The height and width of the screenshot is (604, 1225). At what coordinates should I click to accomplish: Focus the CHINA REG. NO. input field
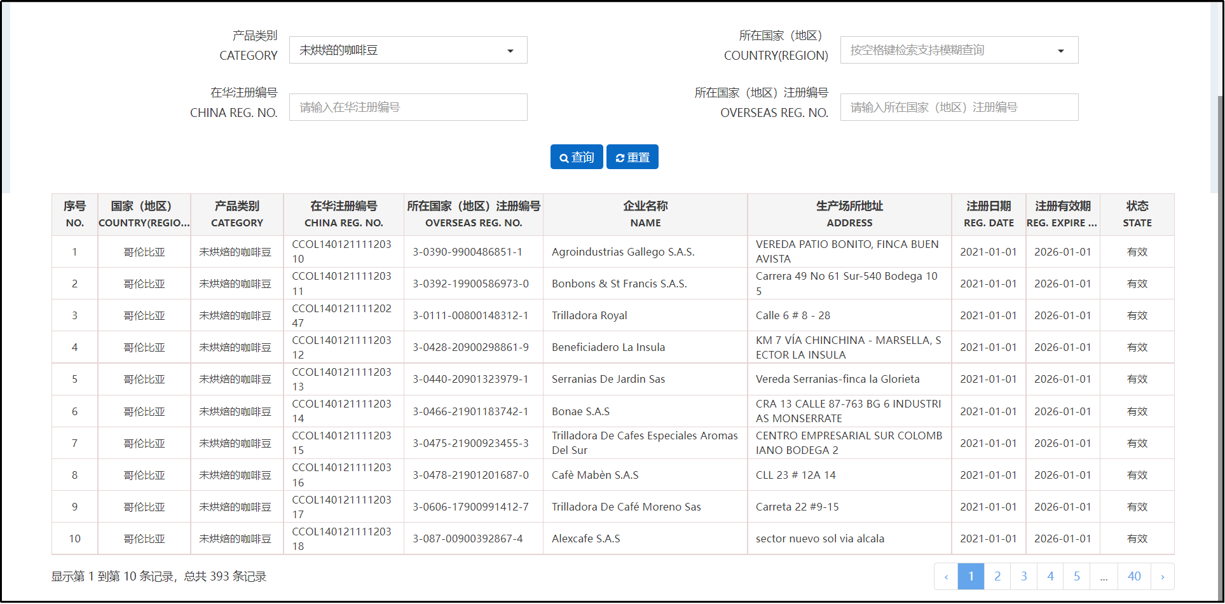408,107
